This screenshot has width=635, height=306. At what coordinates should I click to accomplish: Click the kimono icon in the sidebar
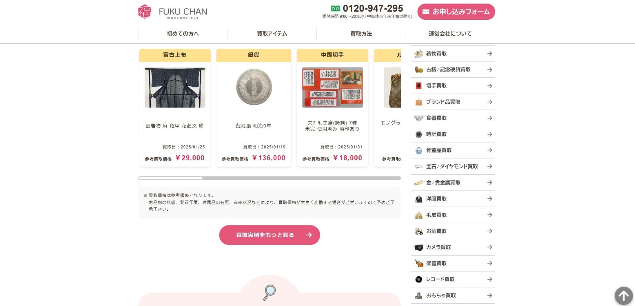[x=419, y=54]
